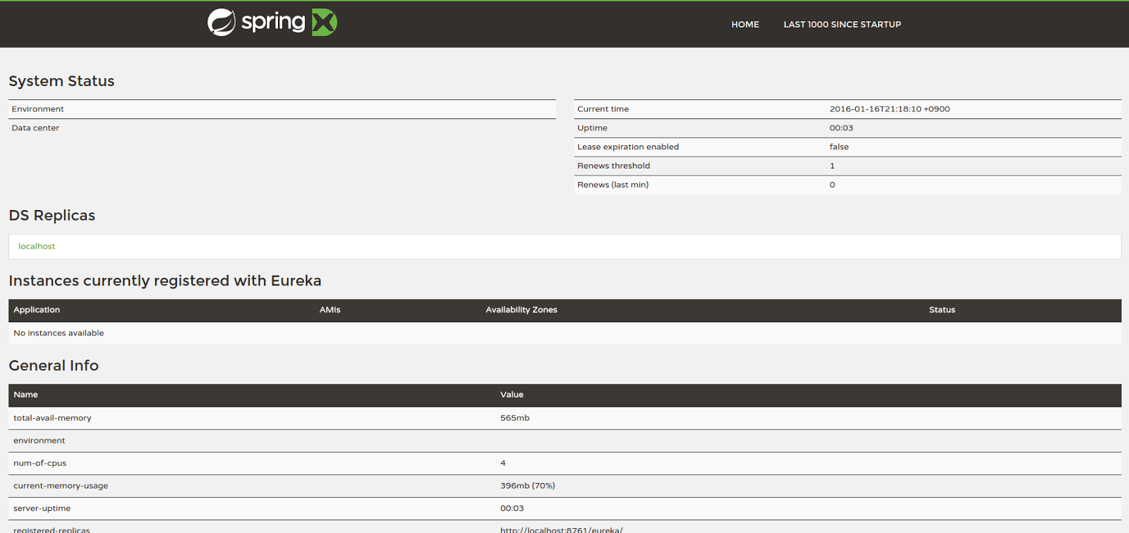
Task: Click the Status column header
Action: click(942, 310)
